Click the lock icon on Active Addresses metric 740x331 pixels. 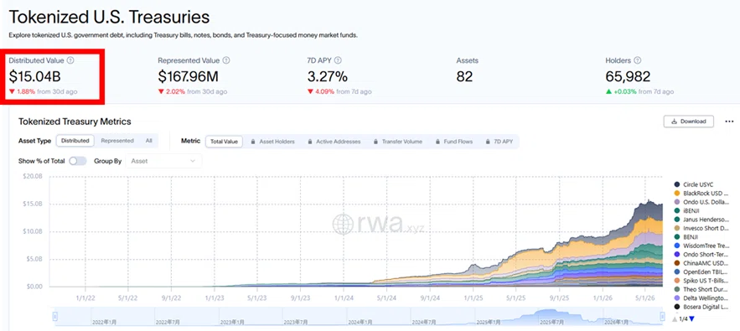pyautogui.click(x=310, y=141)
